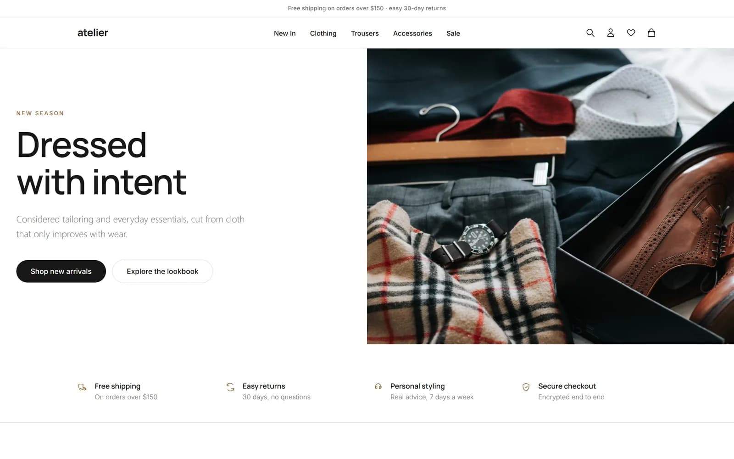Open the Trousers menu item
This screenshot has height=459, width=734.
coord(365,33)
